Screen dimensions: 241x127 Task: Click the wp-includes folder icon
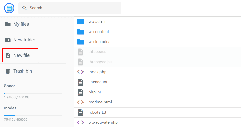point(80,42)
